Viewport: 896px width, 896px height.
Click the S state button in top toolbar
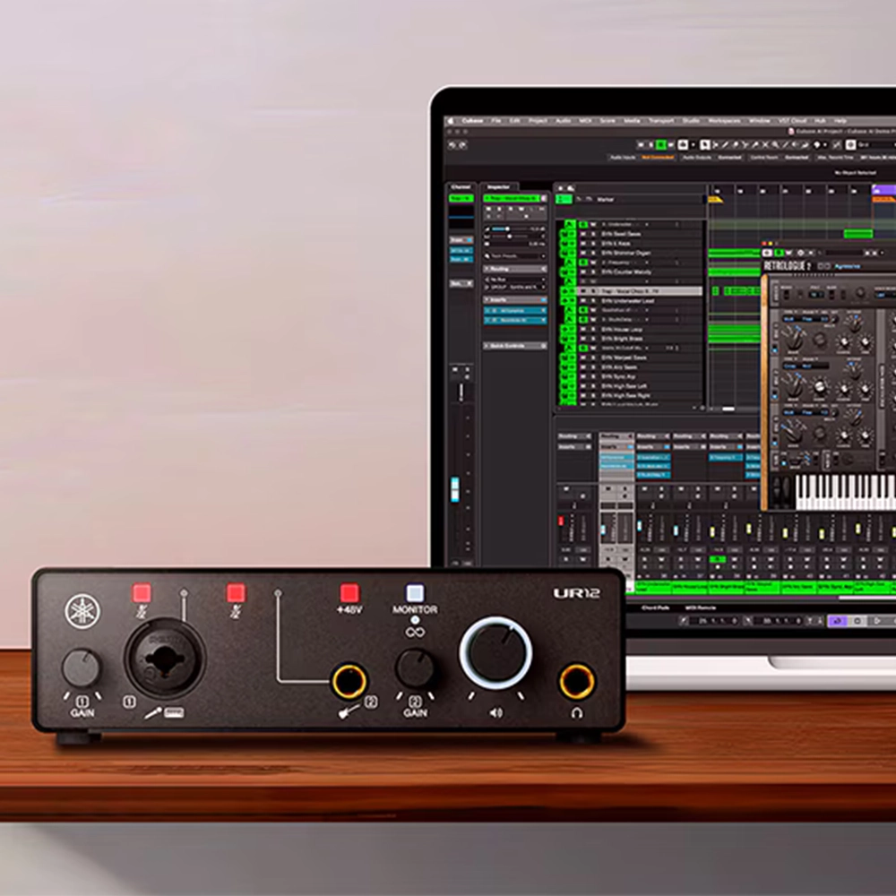650,145
